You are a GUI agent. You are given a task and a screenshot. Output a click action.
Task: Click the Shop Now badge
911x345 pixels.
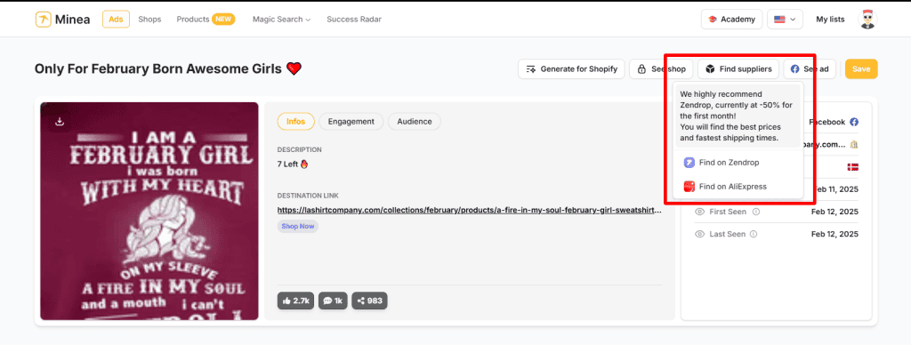pyautogui.click(x=298, y=226)
